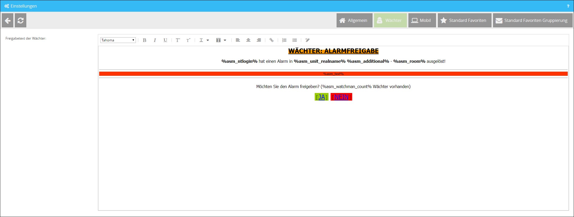574x217 pixels.
Task: Click the 'Möchten Sie den Alarm freigeben?' line
Action: coord(333,86)
